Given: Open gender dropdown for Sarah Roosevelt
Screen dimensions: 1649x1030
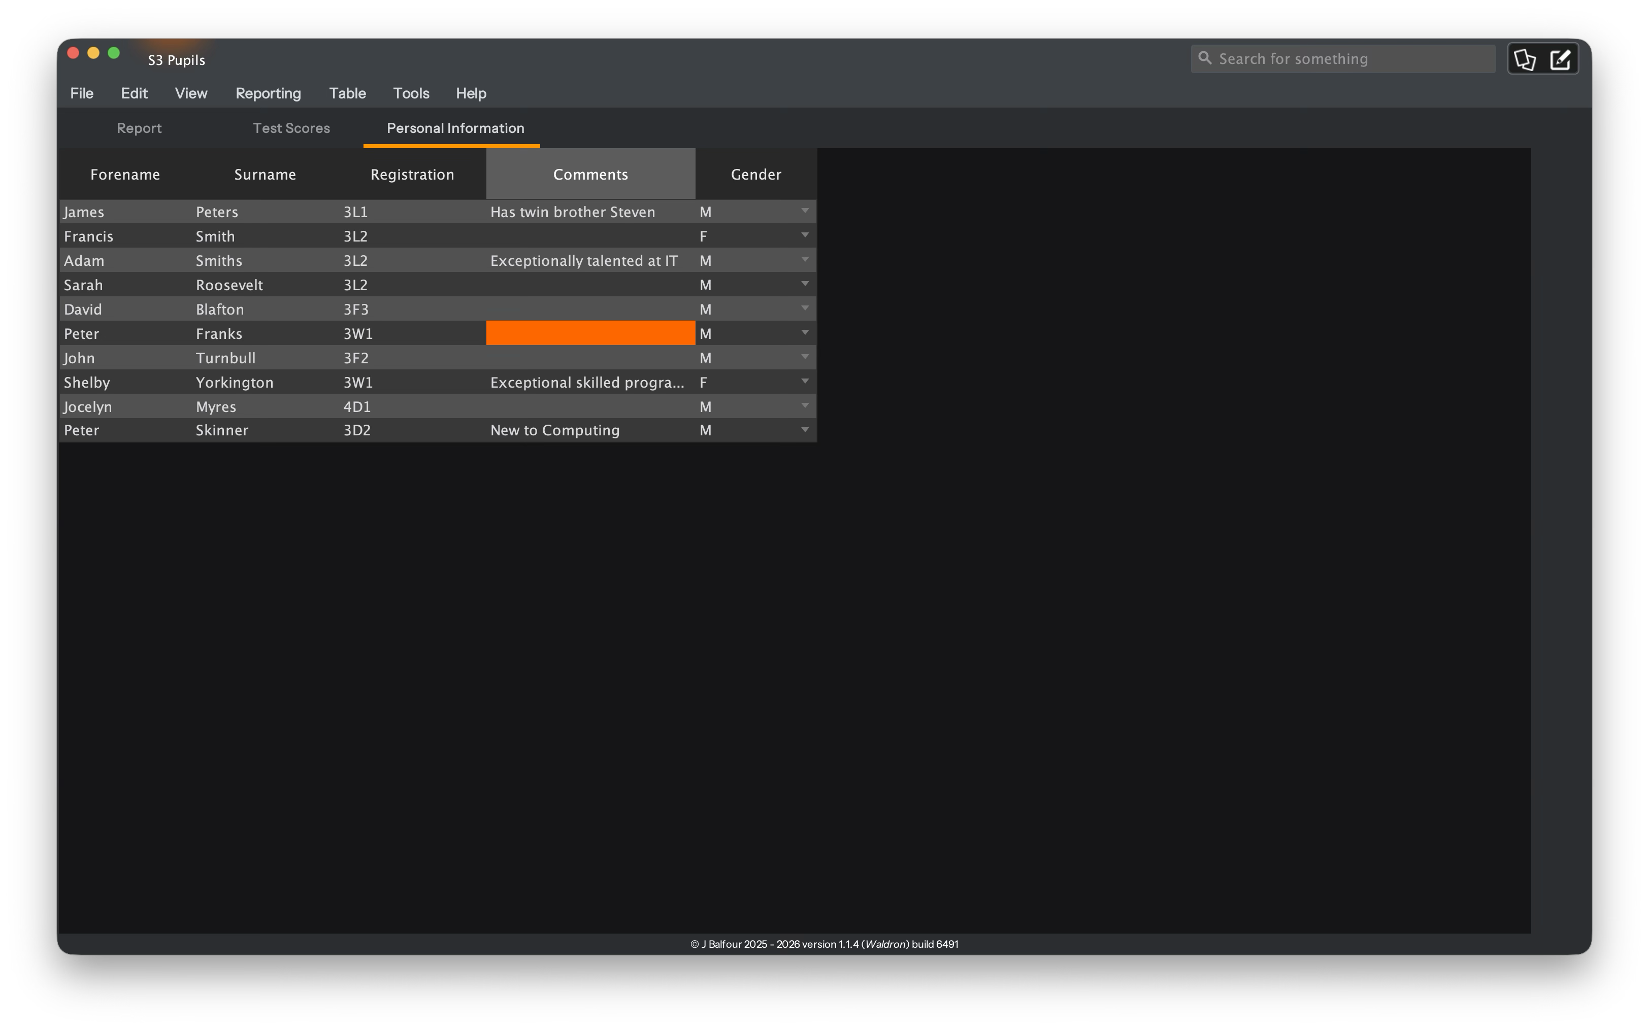Looking at the screenshot, I should [805, 284].
